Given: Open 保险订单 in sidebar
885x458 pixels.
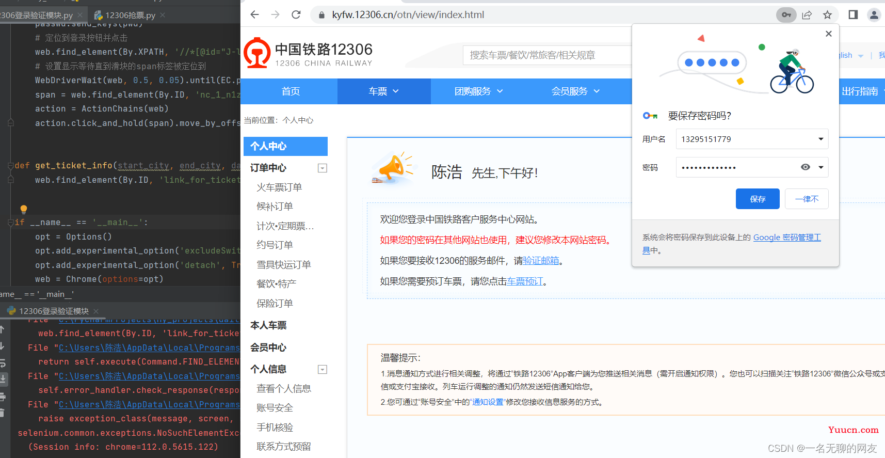Looking at the screenshot, I should 275,303.
